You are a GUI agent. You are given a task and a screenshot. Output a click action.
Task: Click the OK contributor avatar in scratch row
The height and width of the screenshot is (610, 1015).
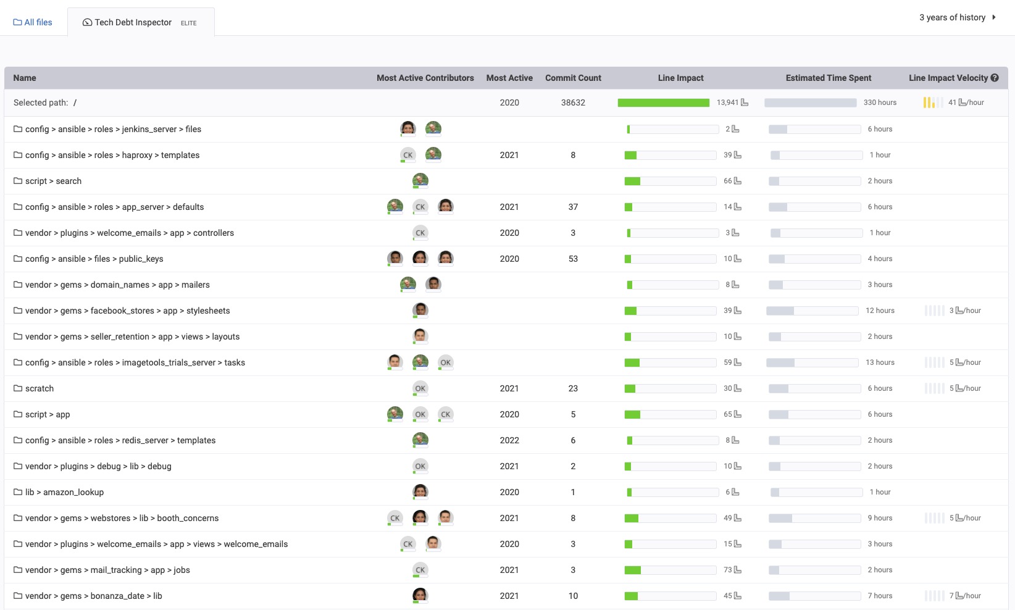pos(420,388)
